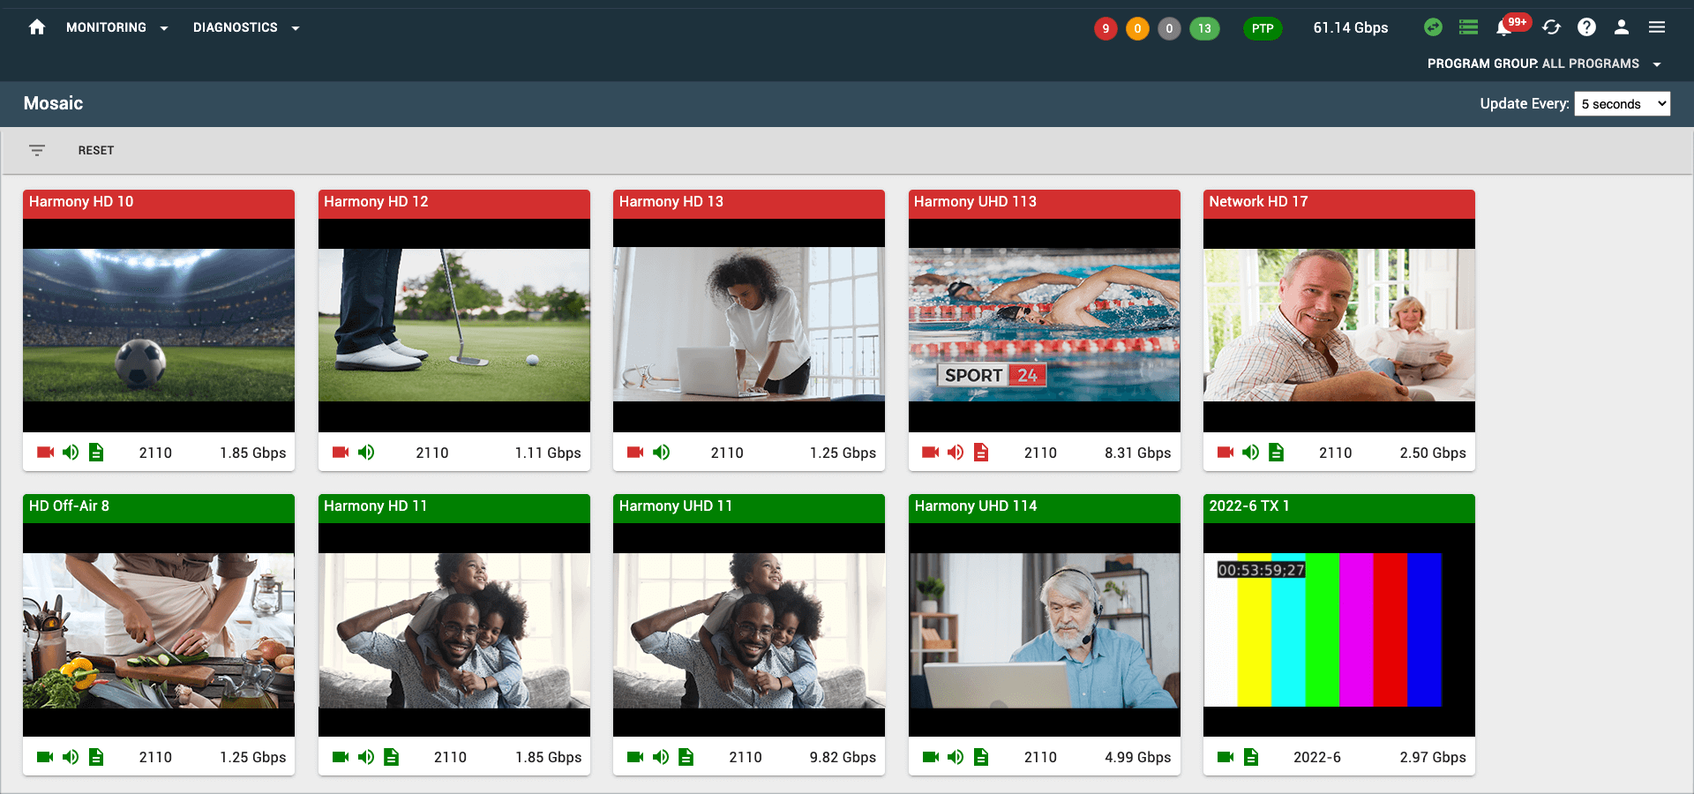Click the orange alarm badge showing 0

coord(1137,28)
